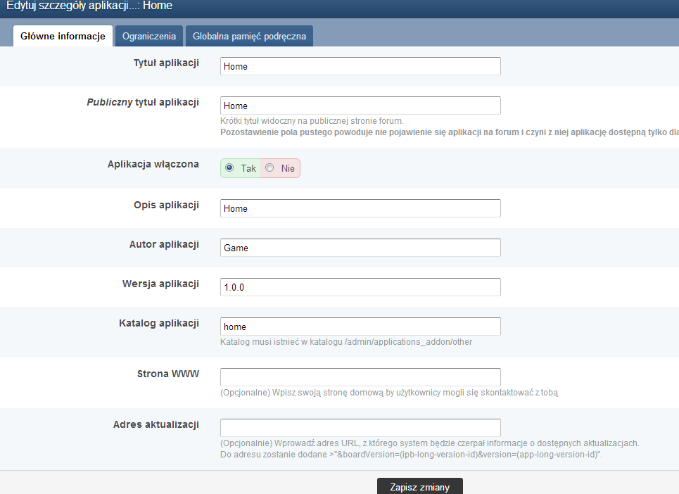Click the green Tak label text

pyautogui.click(x=248, y=169)
